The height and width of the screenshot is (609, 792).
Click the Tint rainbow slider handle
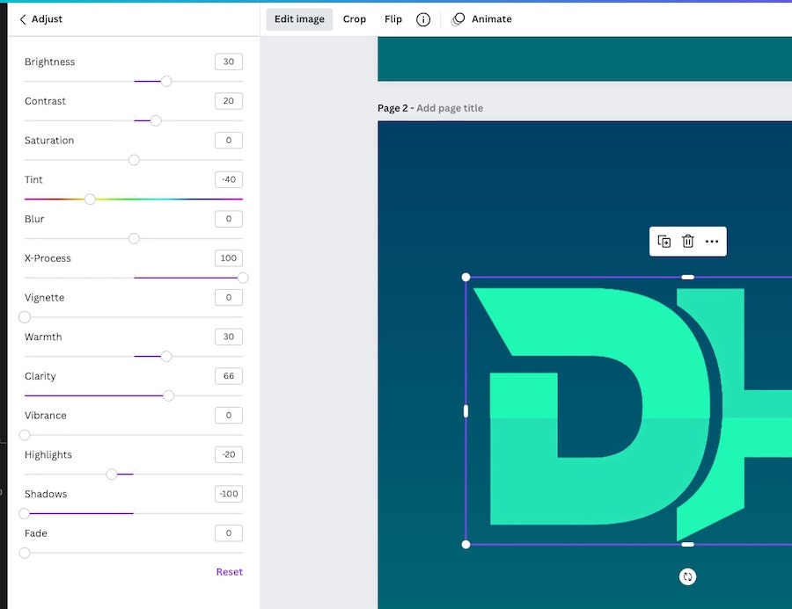(90, 199)
